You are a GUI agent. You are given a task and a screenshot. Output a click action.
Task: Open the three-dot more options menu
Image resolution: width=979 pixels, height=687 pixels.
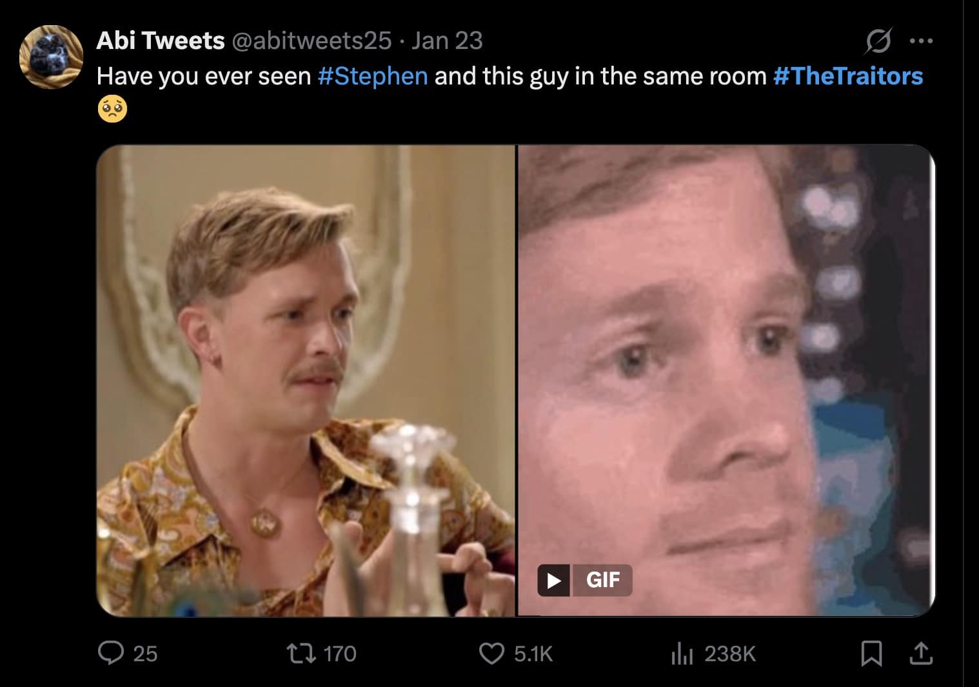coord(922,40)
